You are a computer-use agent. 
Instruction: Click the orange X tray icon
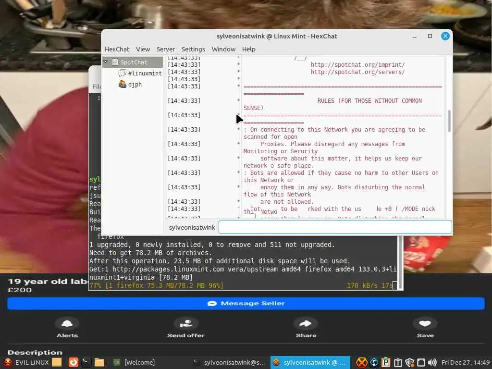coord(362,362)
